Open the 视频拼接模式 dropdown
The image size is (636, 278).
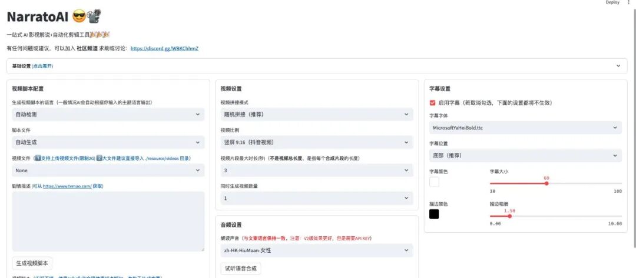coord(317,115)
